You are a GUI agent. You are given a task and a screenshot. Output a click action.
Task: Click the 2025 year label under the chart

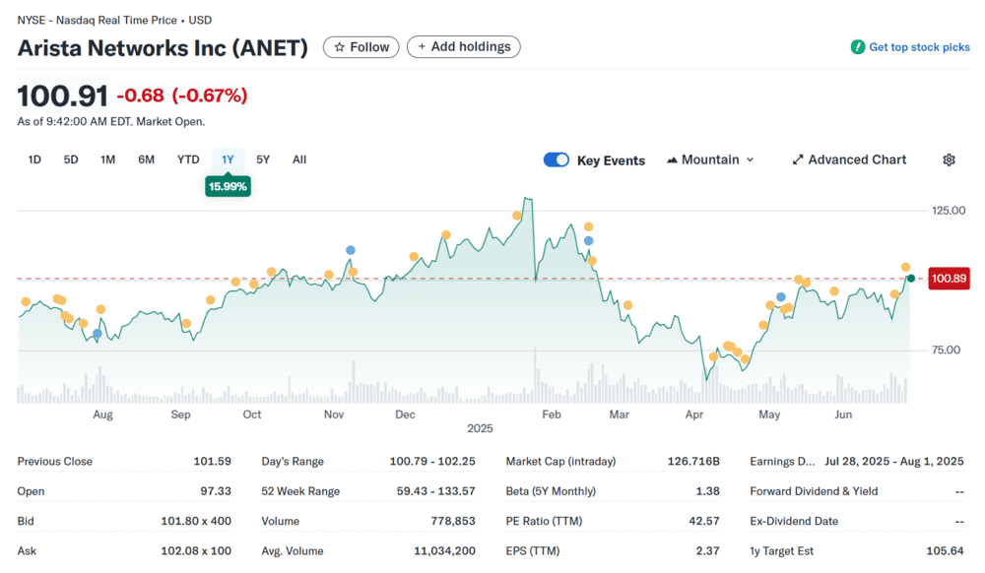click(x=480, y=428)
